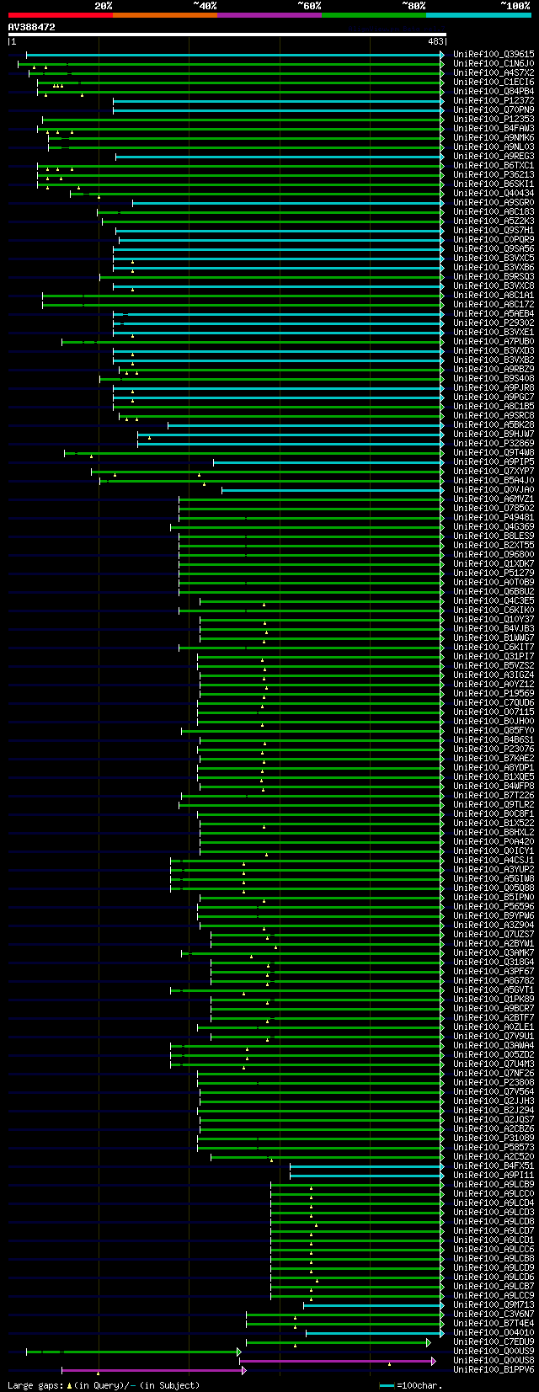
Task: Click the cyan alignment bar for UniRef100_Q39615
Action: [235, 55]
